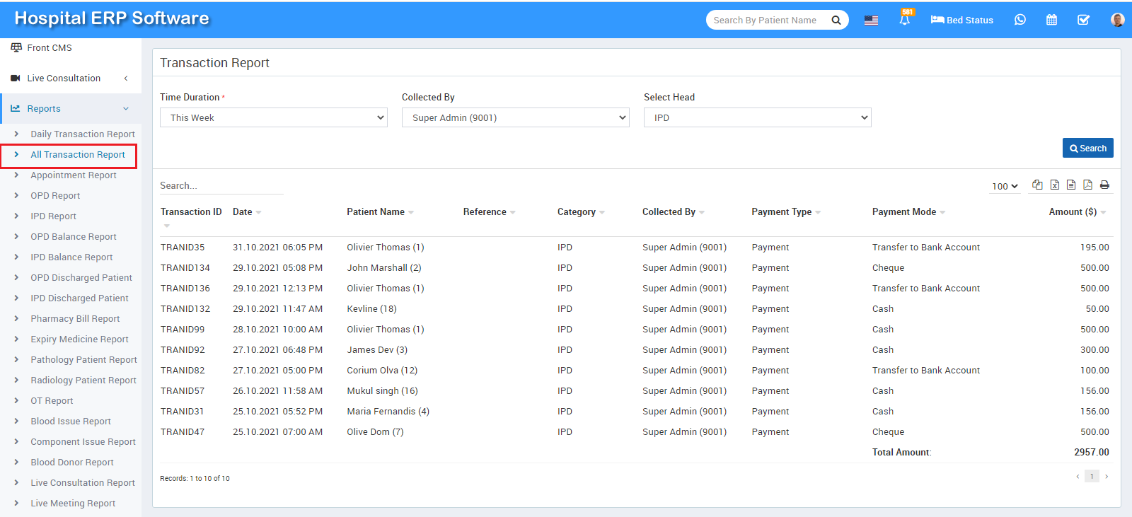Open notifications bell with 581 badge
1132x517 pixels.
point(905,18)
